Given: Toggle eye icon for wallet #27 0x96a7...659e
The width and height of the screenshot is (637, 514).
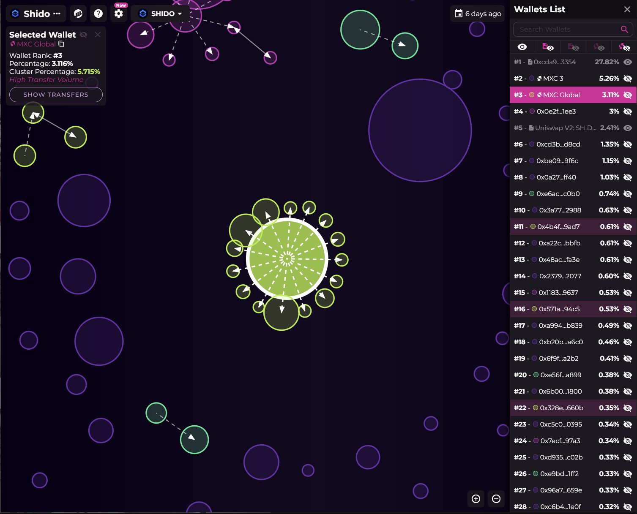Looking at the screenshot, I should click(628, 490).
